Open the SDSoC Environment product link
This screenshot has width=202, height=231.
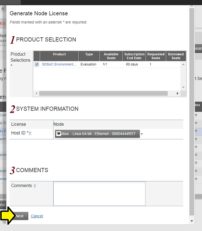coord(59,64)
